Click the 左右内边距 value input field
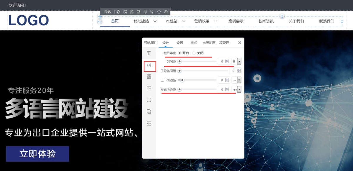This screenshot has width=353, height=171. pyautogui.click(x=222, y=89)
